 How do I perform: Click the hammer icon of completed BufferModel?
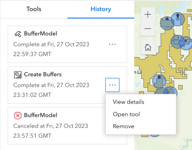(18, 34)
